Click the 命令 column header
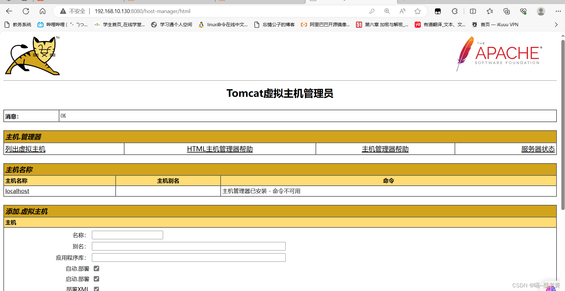Image resolution: width=565 pixels, height=291 pixels. pos(389,181)
